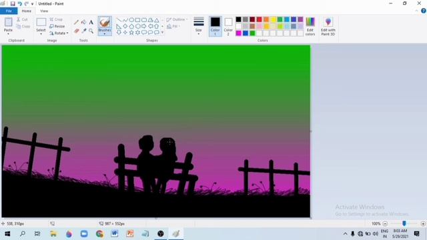Open PowerPoint from the taskbar
The width and height of the screenshot is (427, 240).
pos(130,234)
